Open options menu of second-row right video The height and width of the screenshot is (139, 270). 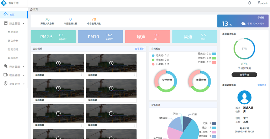click(x=134, y=100)
